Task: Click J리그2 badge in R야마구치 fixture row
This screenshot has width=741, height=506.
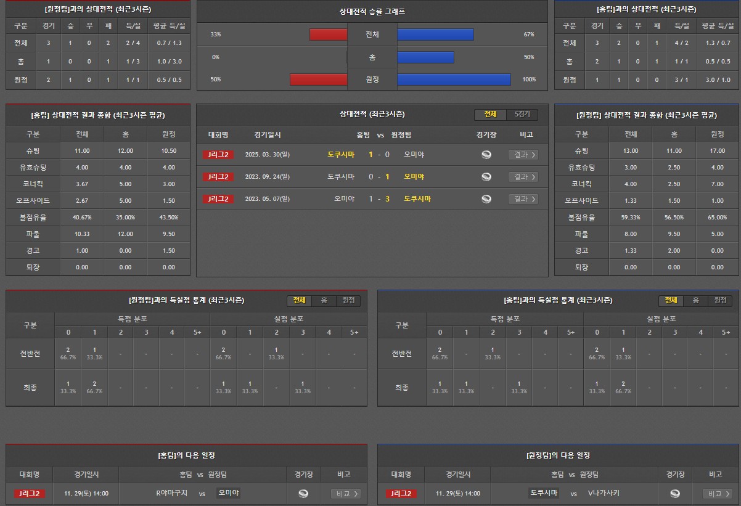Action: pos(30,494)
